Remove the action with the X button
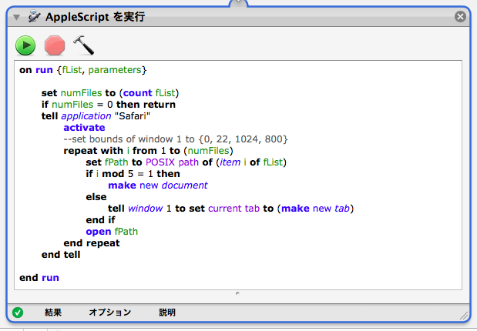This screenshot has height=331, width=477. tap(460, 16)
